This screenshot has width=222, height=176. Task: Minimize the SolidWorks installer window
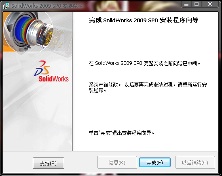[186, 4]
